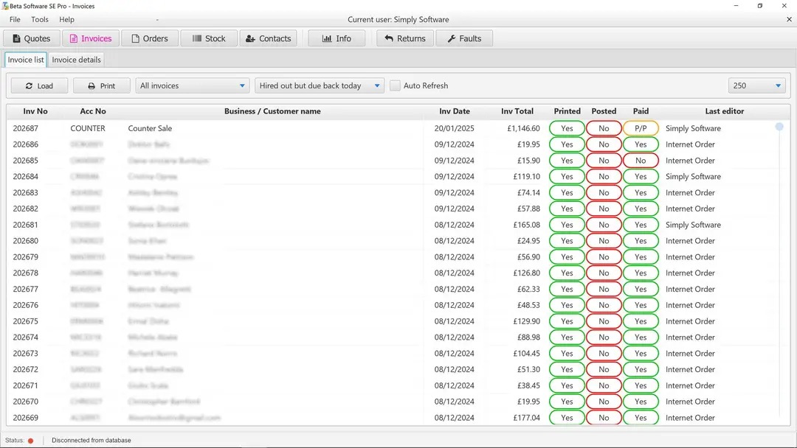Image resolution: width=797 pixels, height=448 pixels.
Task: Select invoice number 202670
Action: [x=25, y=402]
